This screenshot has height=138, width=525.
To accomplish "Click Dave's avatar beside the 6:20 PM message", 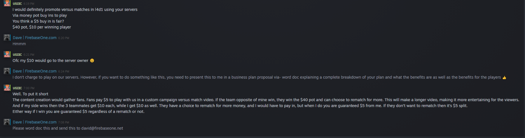I will click(x=7, y=37).
